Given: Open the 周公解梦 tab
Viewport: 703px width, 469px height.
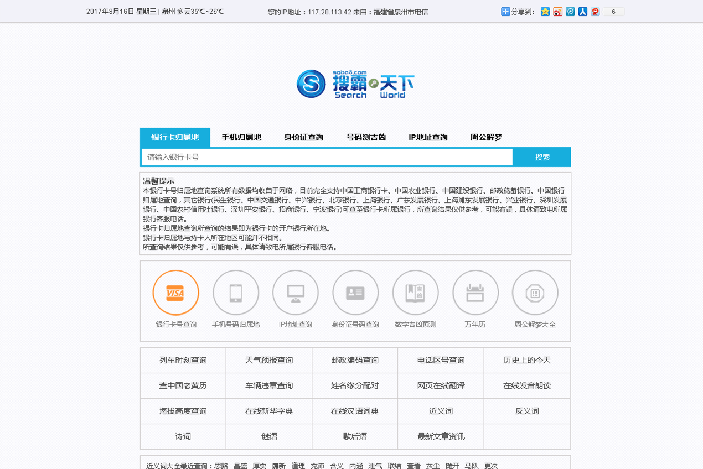Looking at the screenshot, I should (486, 138).
